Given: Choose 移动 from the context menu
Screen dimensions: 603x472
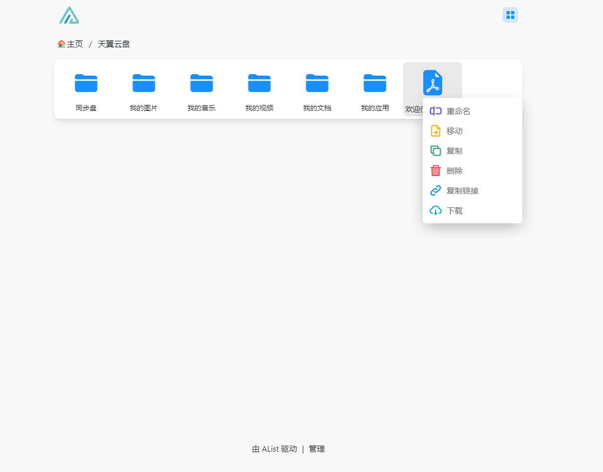Looking at the screenshot, I should pyautogui.click(x=473, y=131).
